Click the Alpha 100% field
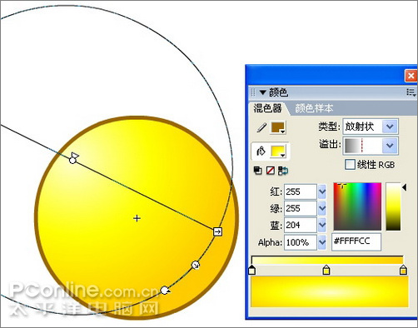 [x=301, y=242]
